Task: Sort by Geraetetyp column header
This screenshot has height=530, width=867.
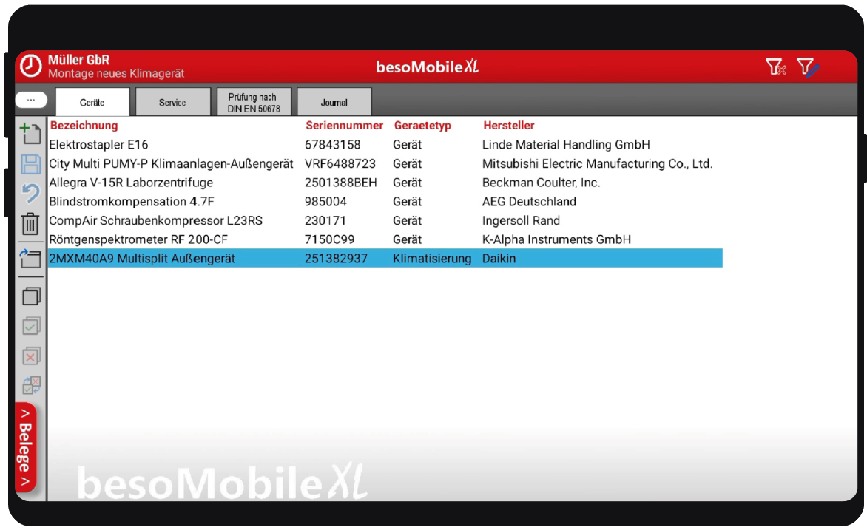Action: coord(422,126)
